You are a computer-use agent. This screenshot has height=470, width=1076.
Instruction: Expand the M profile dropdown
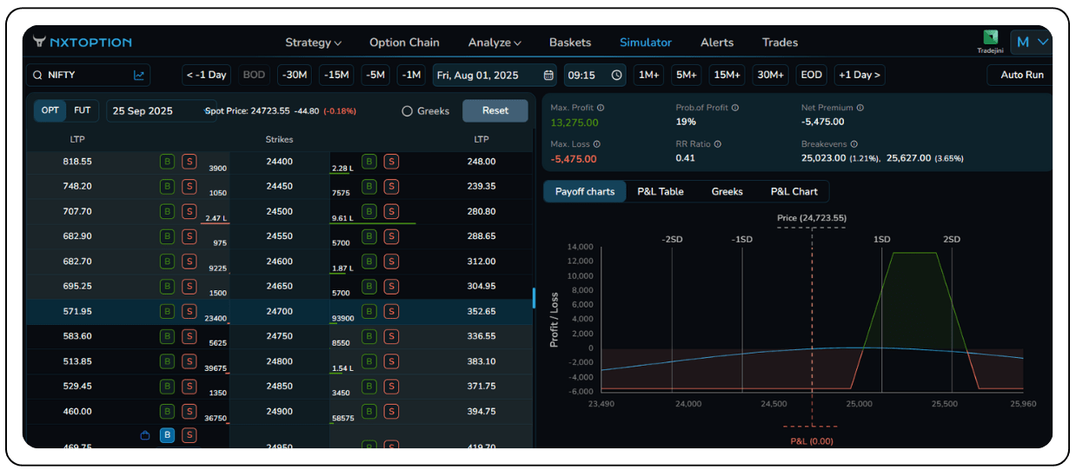click(x=1032, y=42)
